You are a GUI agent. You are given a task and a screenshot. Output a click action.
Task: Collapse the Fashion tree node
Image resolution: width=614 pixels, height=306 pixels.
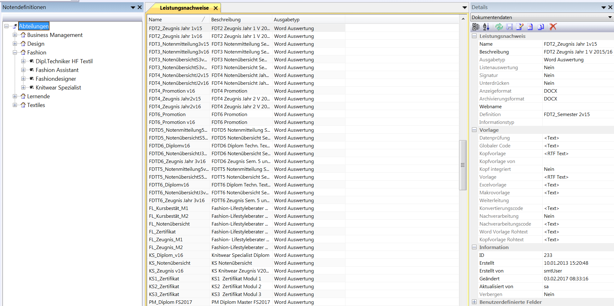tap(15, 53)
